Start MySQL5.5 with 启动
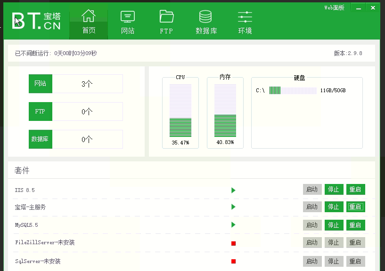385x271 pixels. tap(312, 225)
